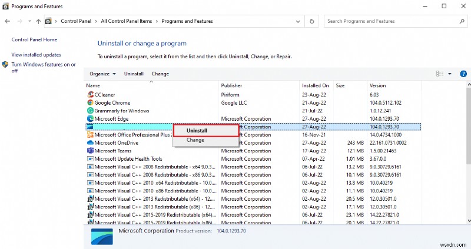Image resolution: width=471 pixels, height=249 pixels.
Task: Expand the chevron after Control Panel breadcrumb
Action: click(96, 21)
